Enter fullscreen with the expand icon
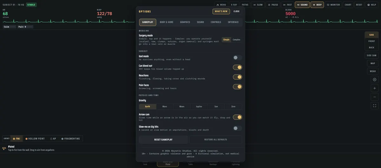 pos(375,106)
